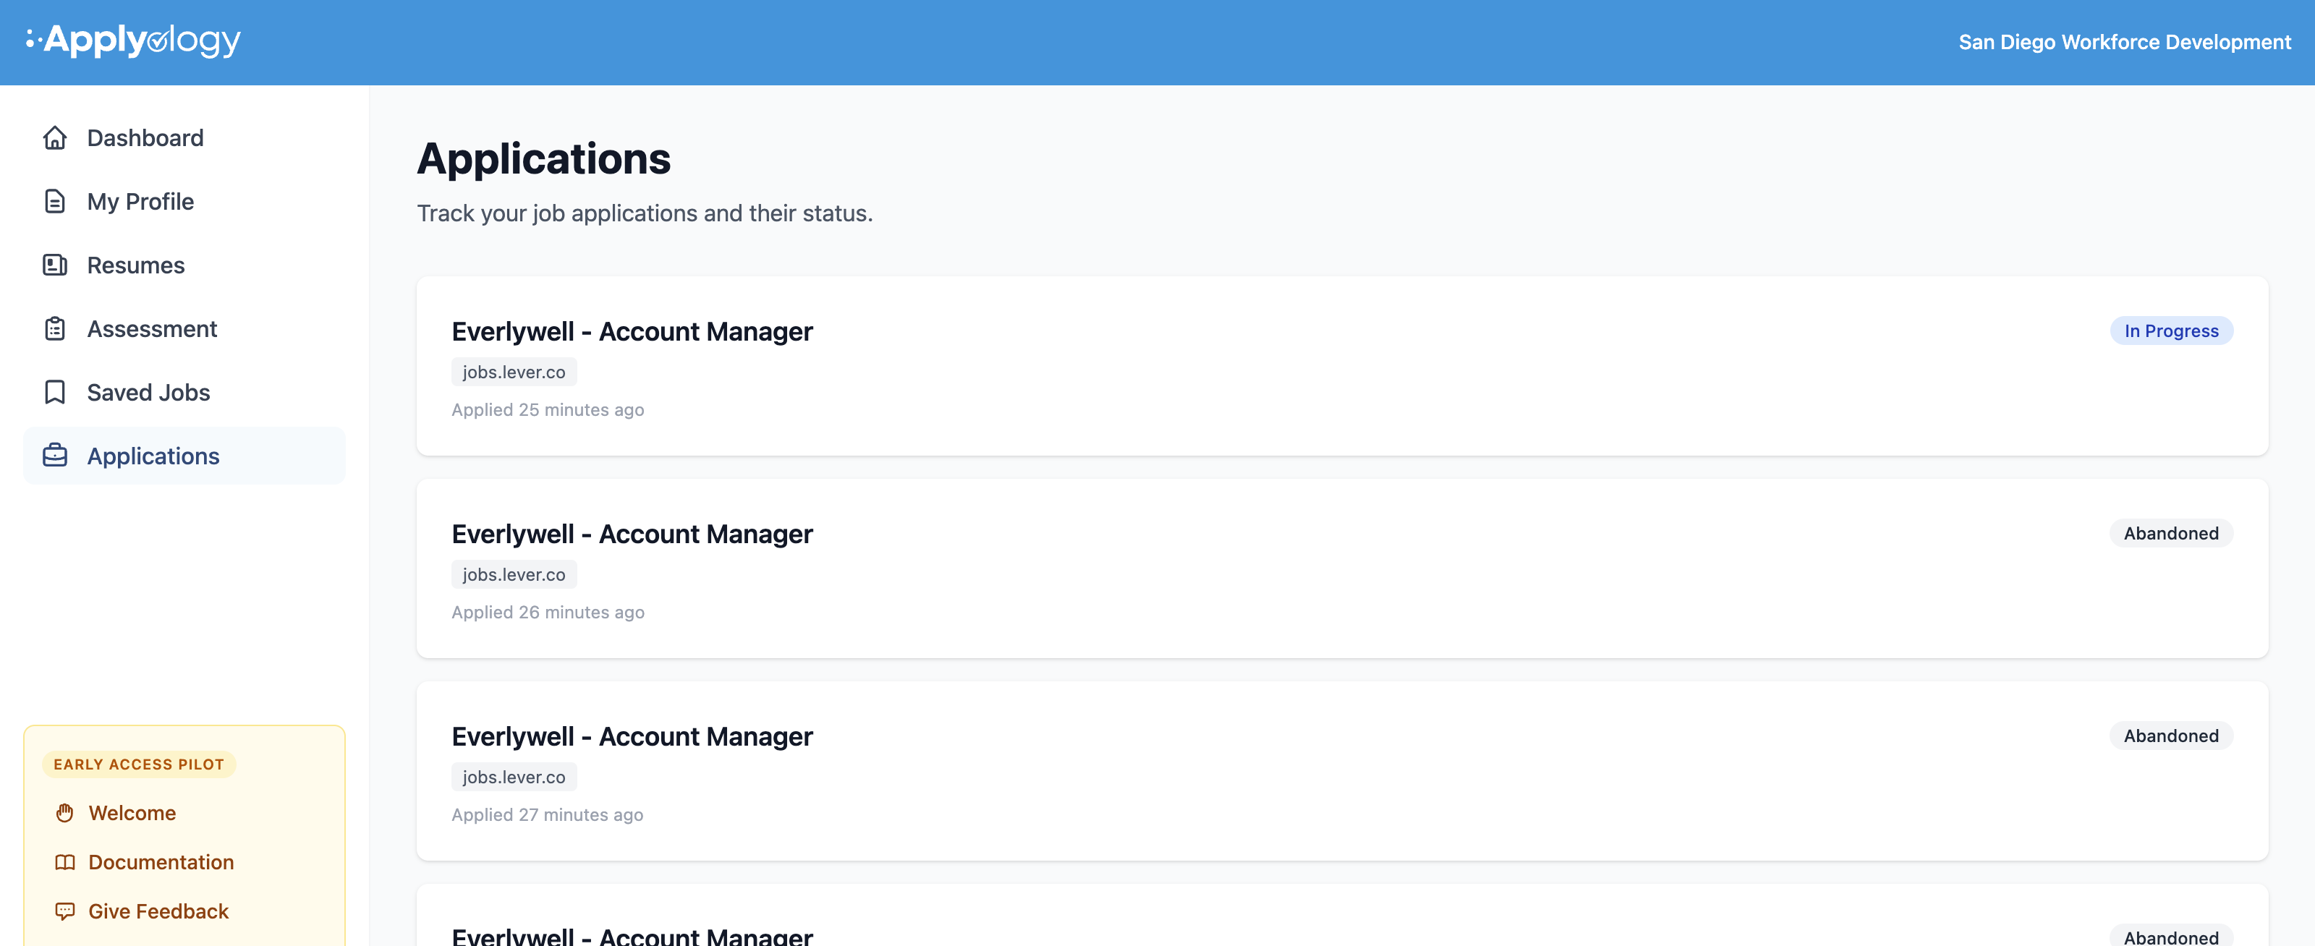Click jobs.lever.co tag on 26-minute application
Viewport: 2315px width, 946px height.
pyautogui.click(x=514, y=575)
